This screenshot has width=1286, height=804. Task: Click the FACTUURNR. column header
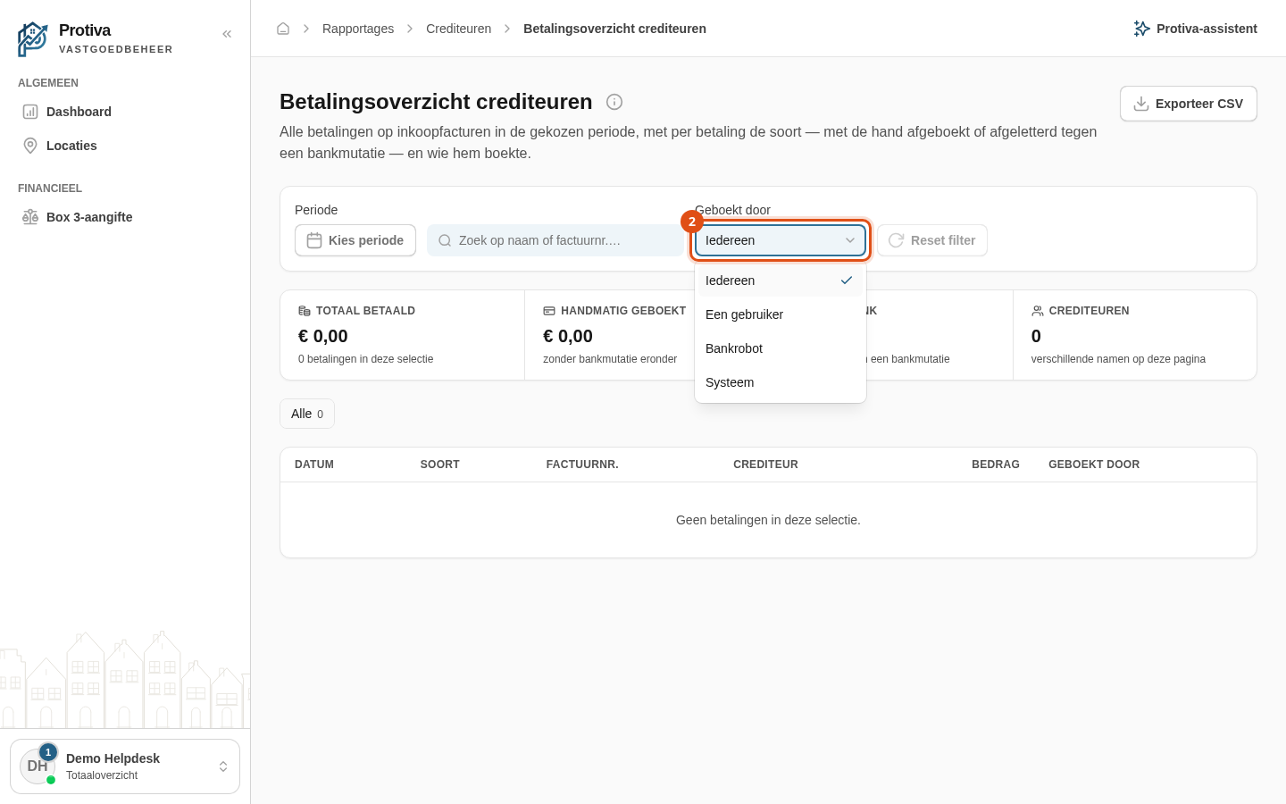pyautogui.click(x=582, y=465)
